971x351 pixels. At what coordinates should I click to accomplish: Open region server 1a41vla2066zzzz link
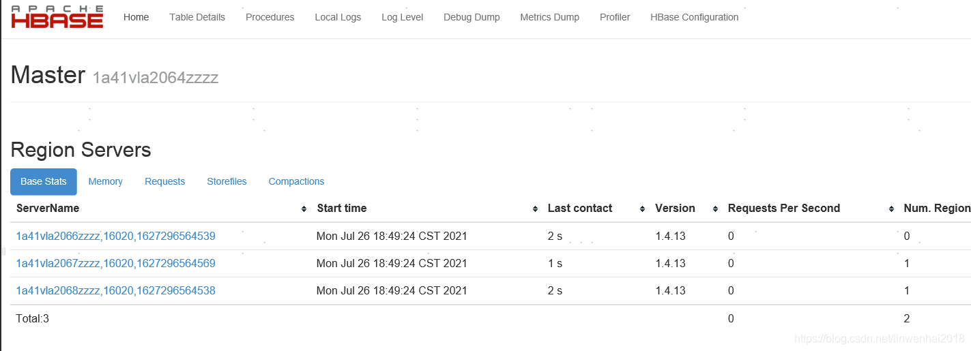point(115,236)
